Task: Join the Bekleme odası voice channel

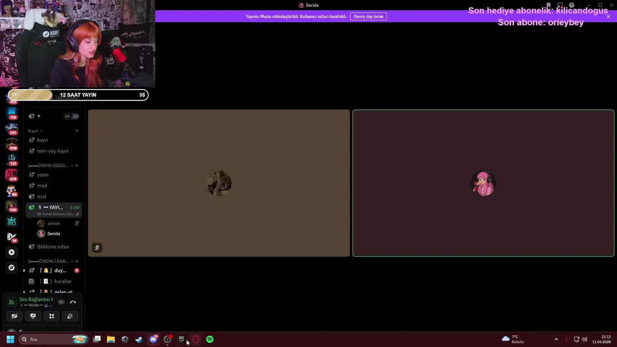Action: coord(54,247)
